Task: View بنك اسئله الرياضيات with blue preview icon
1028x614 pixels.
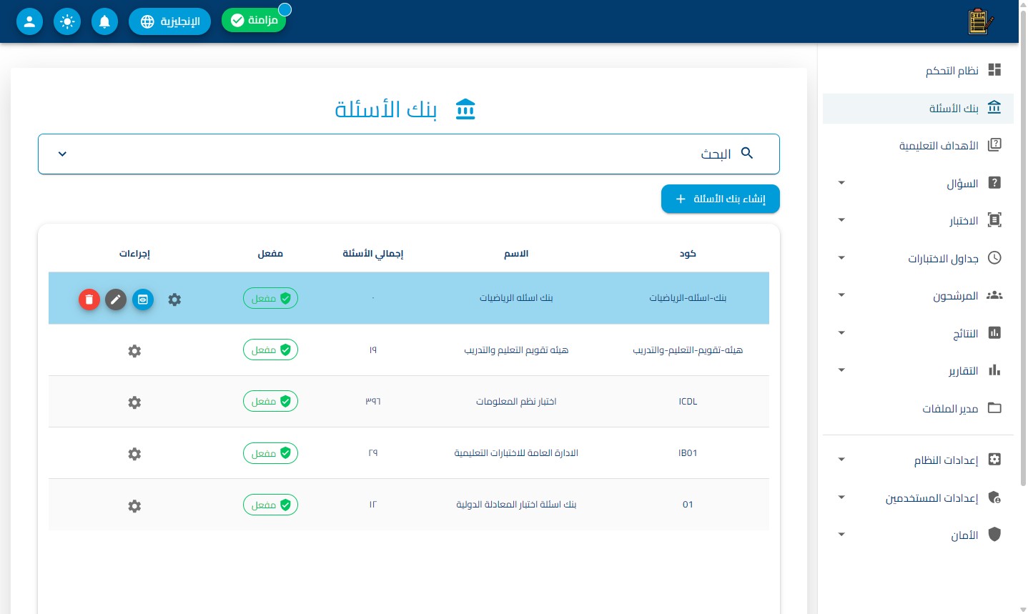Action: tap(143, 299)
